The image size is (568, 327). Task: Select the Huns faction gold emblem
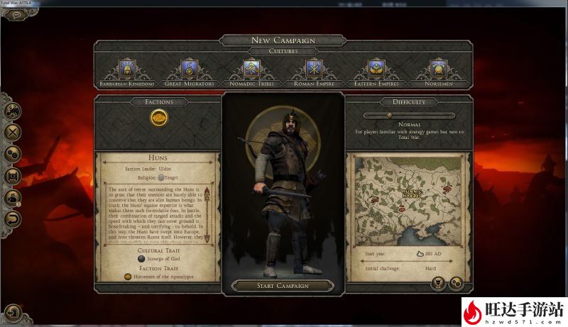click(x=159, y=118)
